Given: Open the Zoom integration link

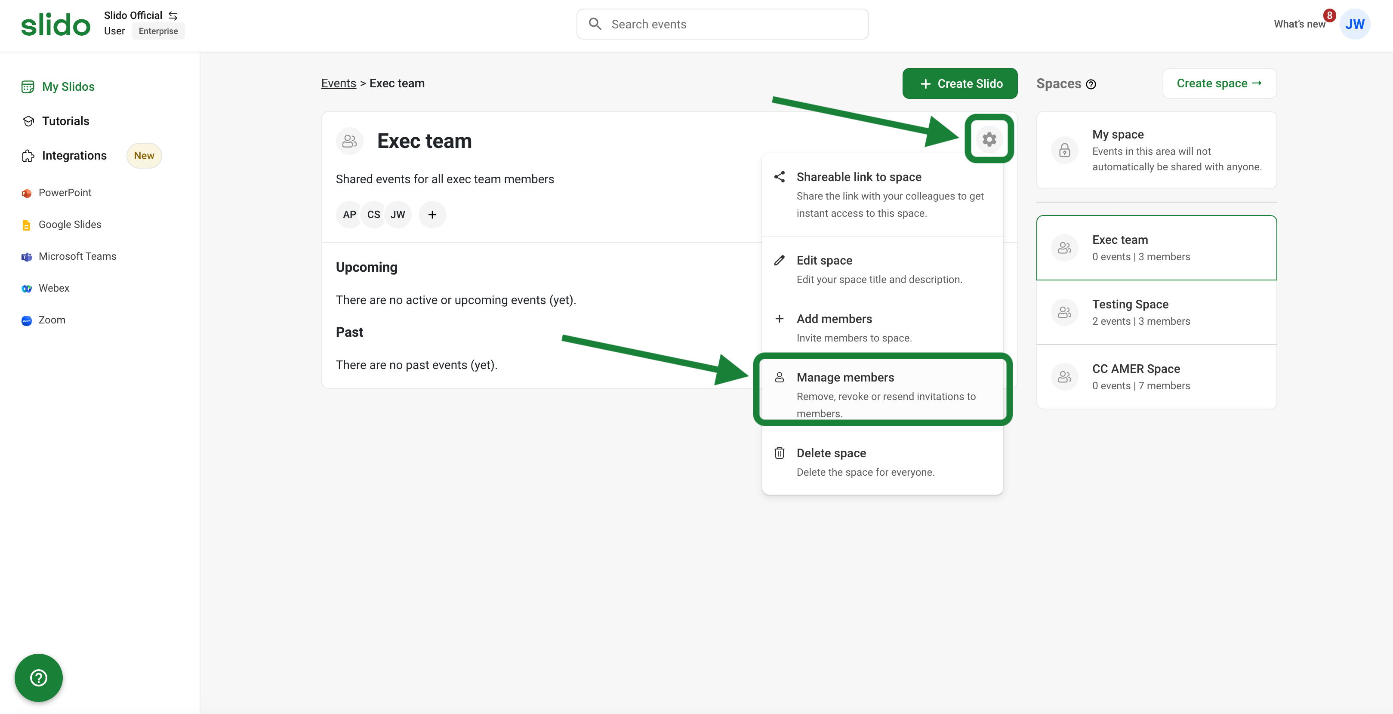Looking at the screenshot, I should click(x=52, y=320).
